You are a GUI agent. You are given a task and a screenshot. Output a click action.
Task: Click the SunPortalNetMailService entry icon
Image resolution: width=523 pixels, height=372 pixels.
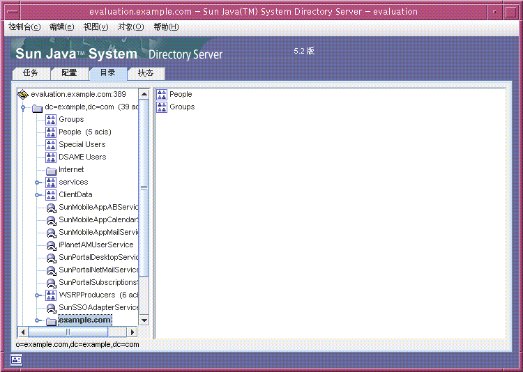(x=51, y=270)
